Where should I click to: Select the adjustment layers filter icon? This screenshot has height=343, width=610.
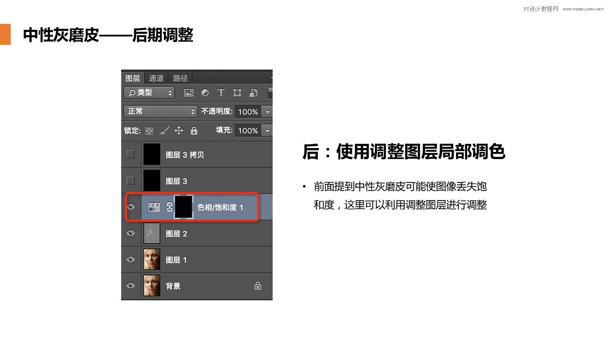point(206,93)
